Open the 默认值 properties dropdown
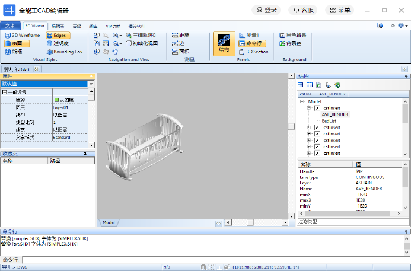This screenshot has height=271, width=411. (x=91, y=84)
